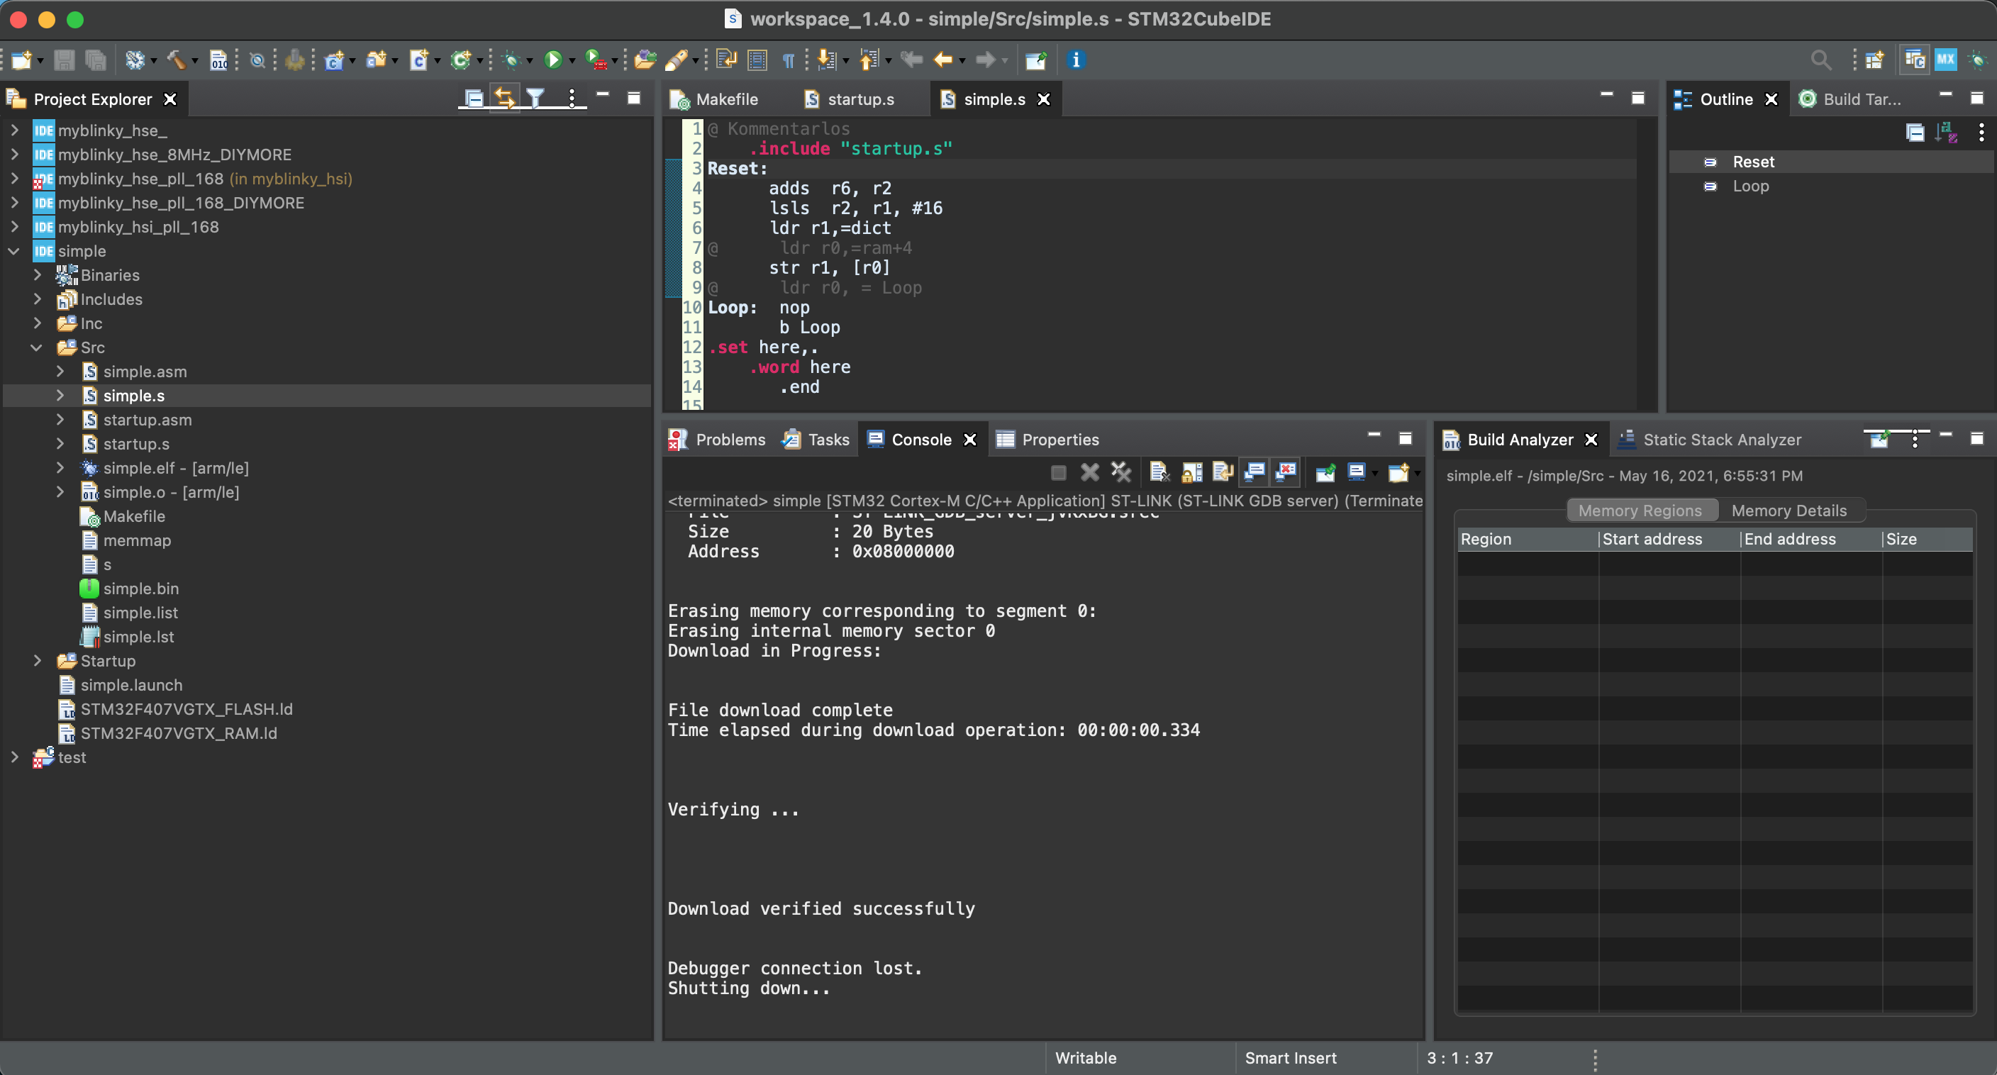Click the Next Annotation arrow icon
Viewport: 1997px width, 1075px height.
click(827, 60)
